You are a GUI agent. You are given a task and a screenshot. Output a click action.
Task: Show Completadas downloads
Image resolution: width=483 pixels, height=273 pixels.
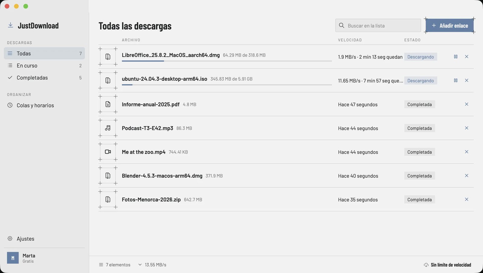pyautogui.click(x=44, y=78)
